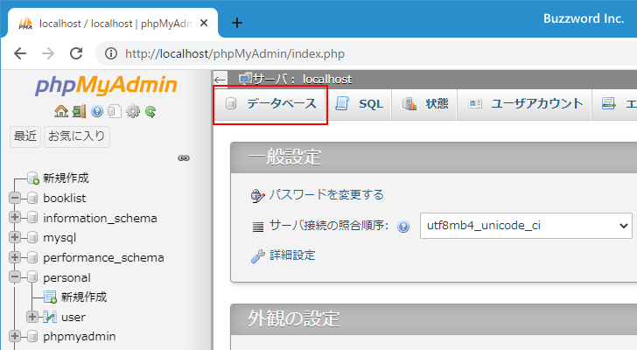Switch to the SQL tab
The width and height of the screenshot is (637, 350).
coord(360,104)
